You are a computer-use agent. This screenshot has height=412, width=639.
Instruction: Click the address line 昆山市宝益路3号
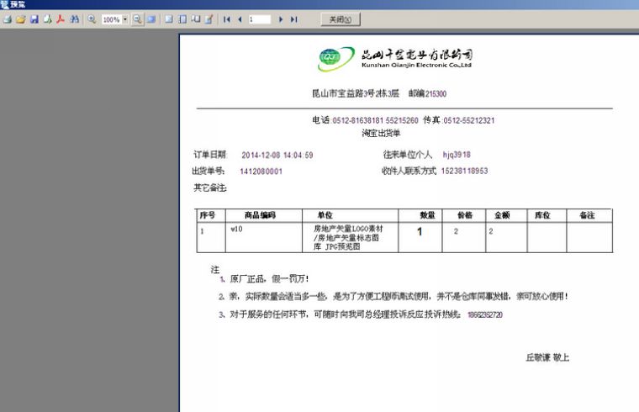[356, 93]
